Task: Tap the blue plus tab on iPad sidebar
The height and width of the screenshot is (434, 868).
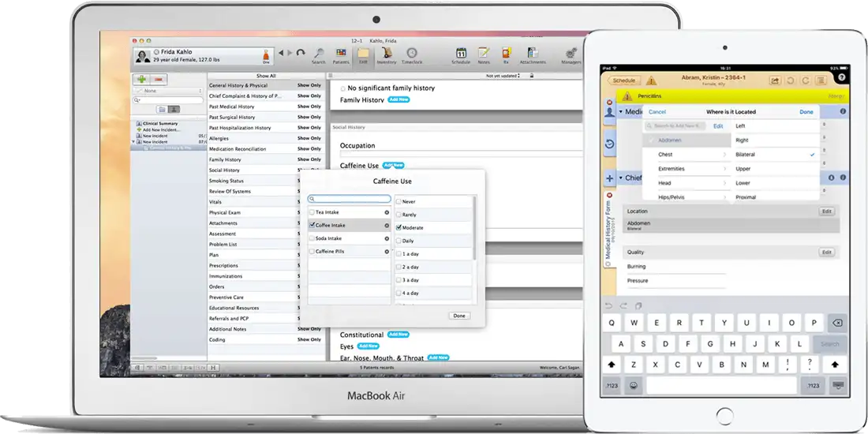Action: tap(609, 178)
